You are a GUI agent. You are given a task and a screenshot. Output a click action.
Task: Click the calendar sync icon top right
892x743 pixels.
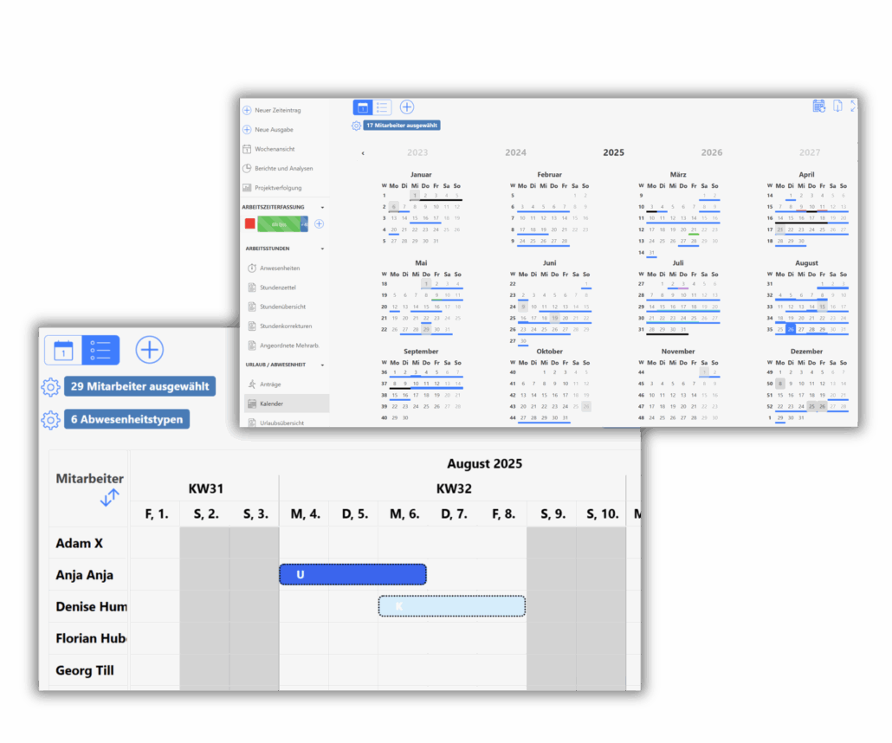818,106
